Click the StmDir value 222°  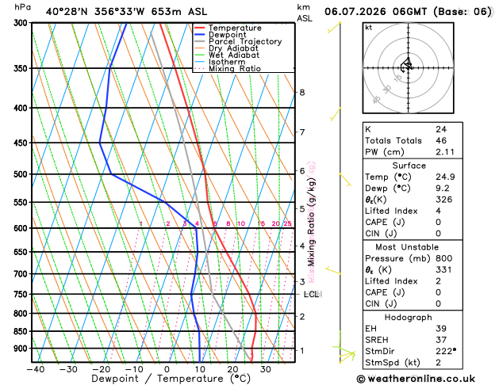click(446, 351)
